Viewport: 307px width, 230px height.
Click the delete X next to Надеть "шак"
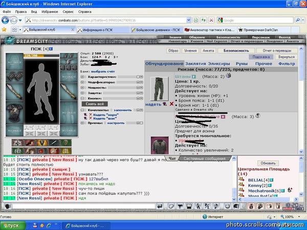pyautogui.click(x=91, y=119)
